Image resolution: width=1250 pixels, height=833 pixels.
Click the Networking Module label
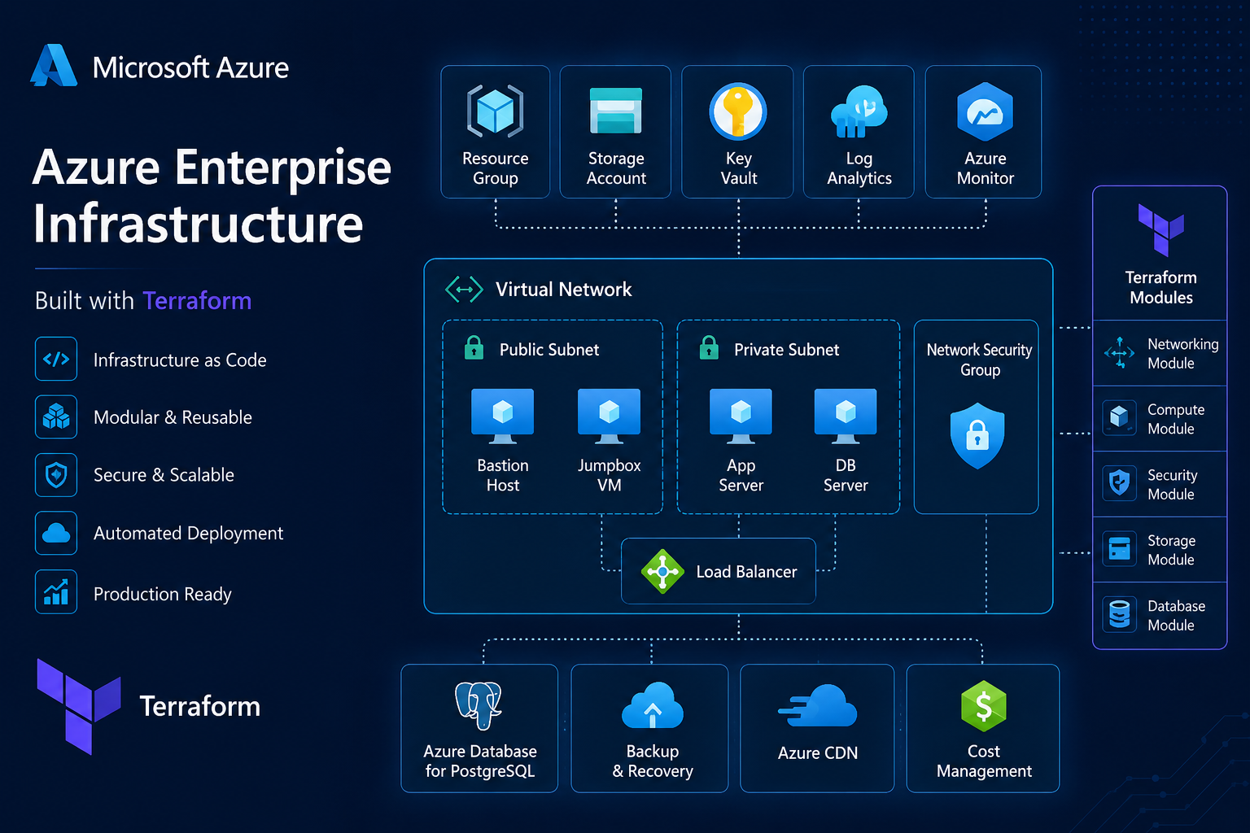coord(1182,353)
